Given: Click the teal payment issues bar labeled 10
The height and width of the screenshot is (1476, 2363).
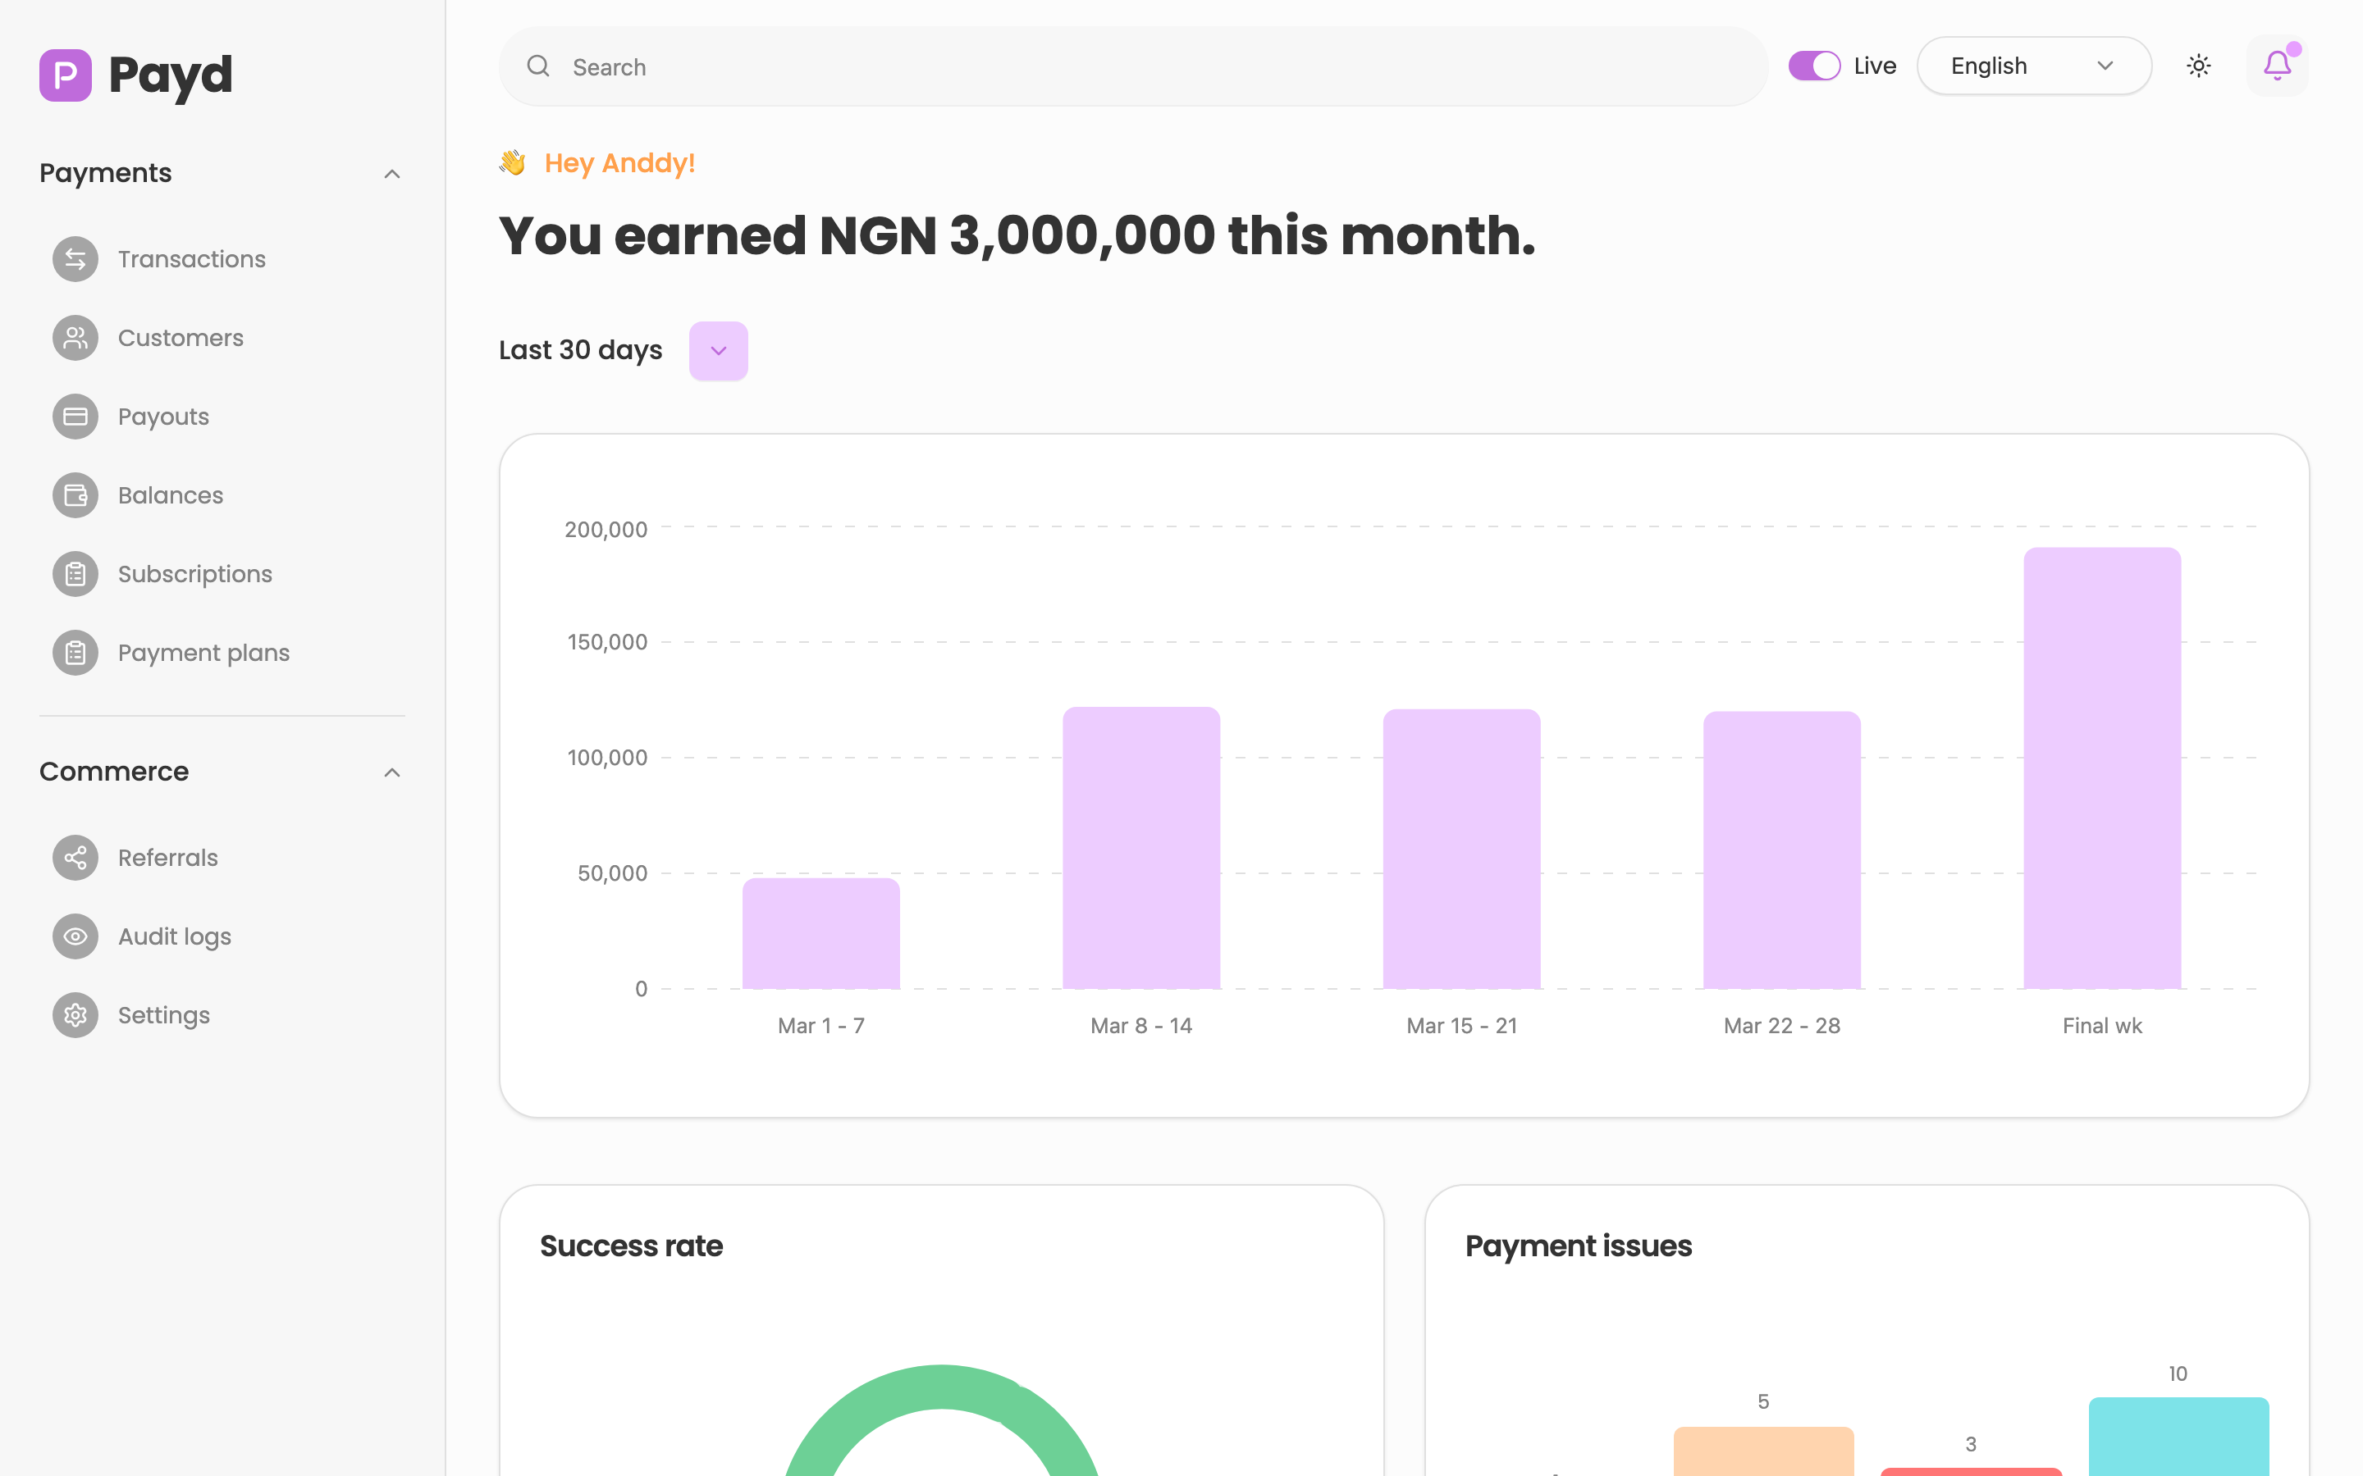Looking at the screenshot, I should click(2178, 1436).
